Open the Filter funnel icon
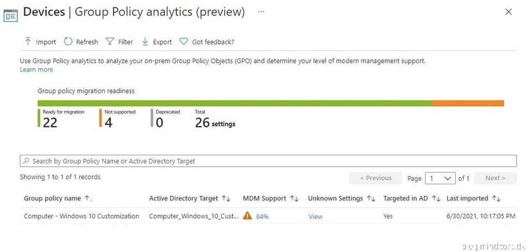529x252 pixels. tap(110, 42)
